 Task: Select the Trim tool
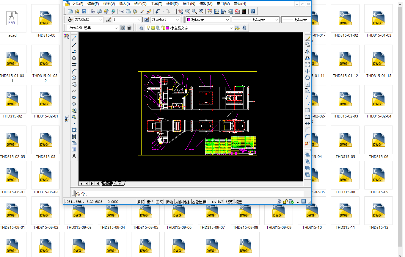pyautogui.click(x=307, y=97)
